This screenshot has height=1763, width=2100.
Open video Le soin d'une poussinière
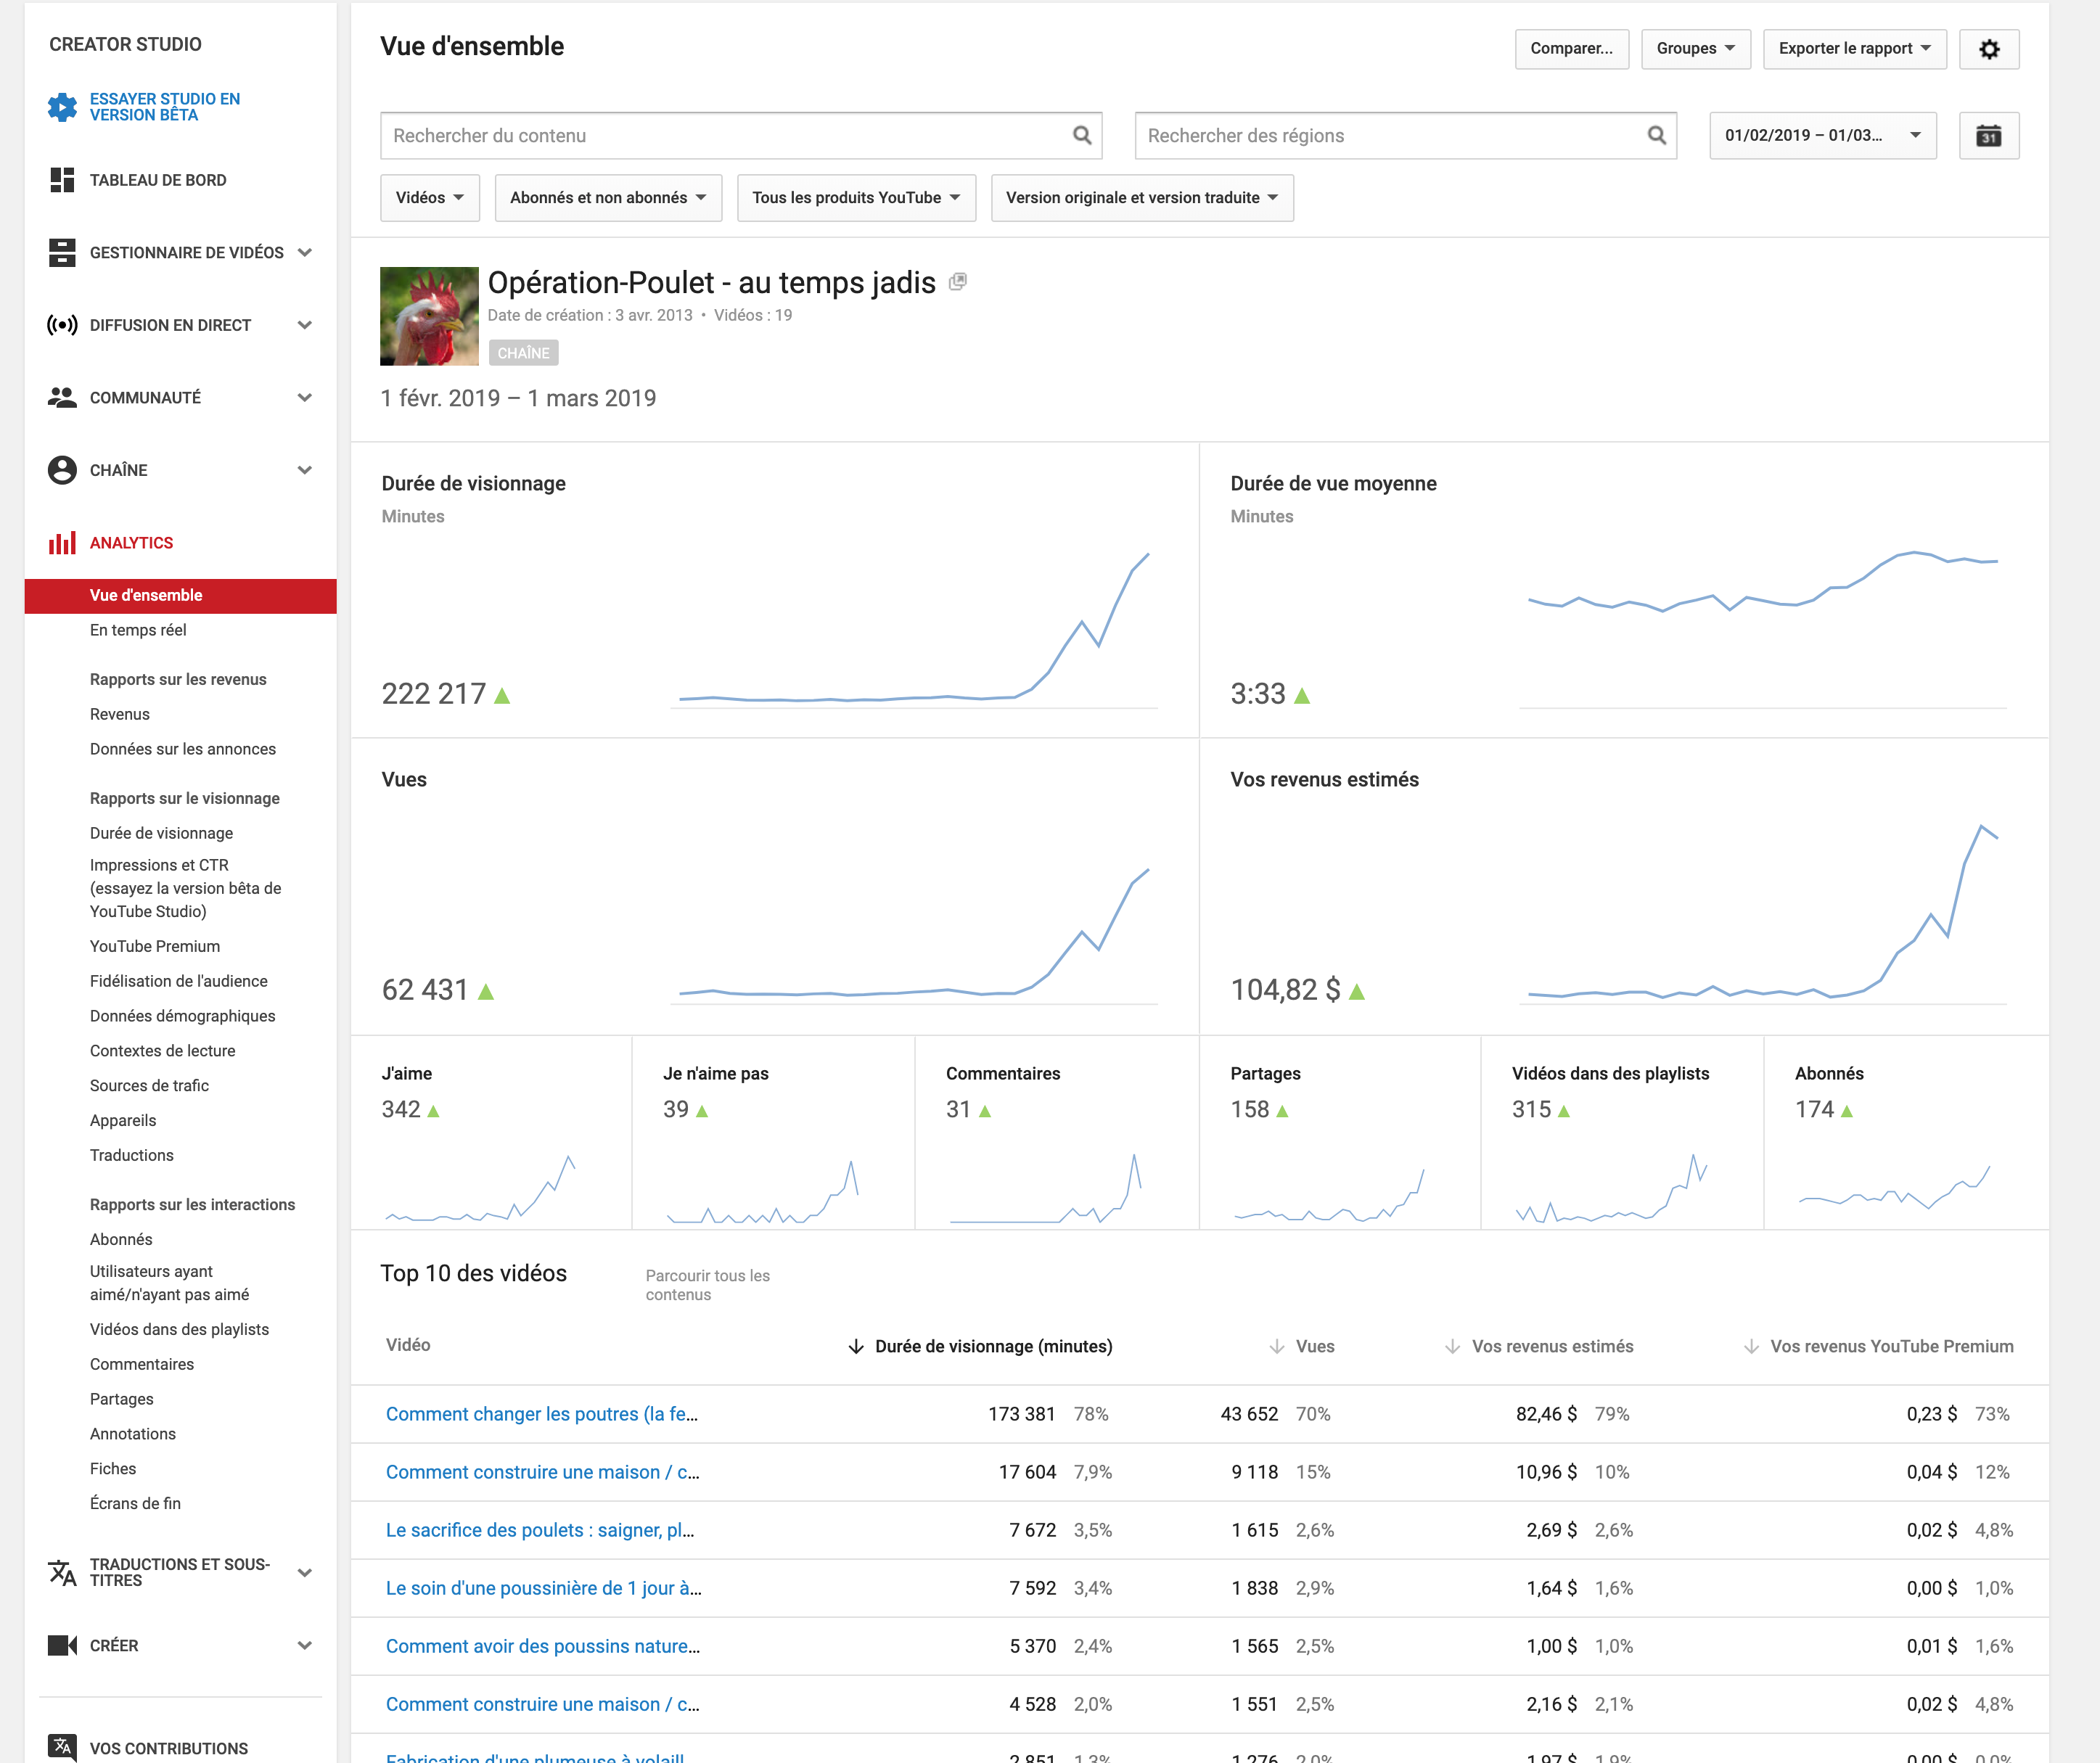click(x=544, y=1588)
